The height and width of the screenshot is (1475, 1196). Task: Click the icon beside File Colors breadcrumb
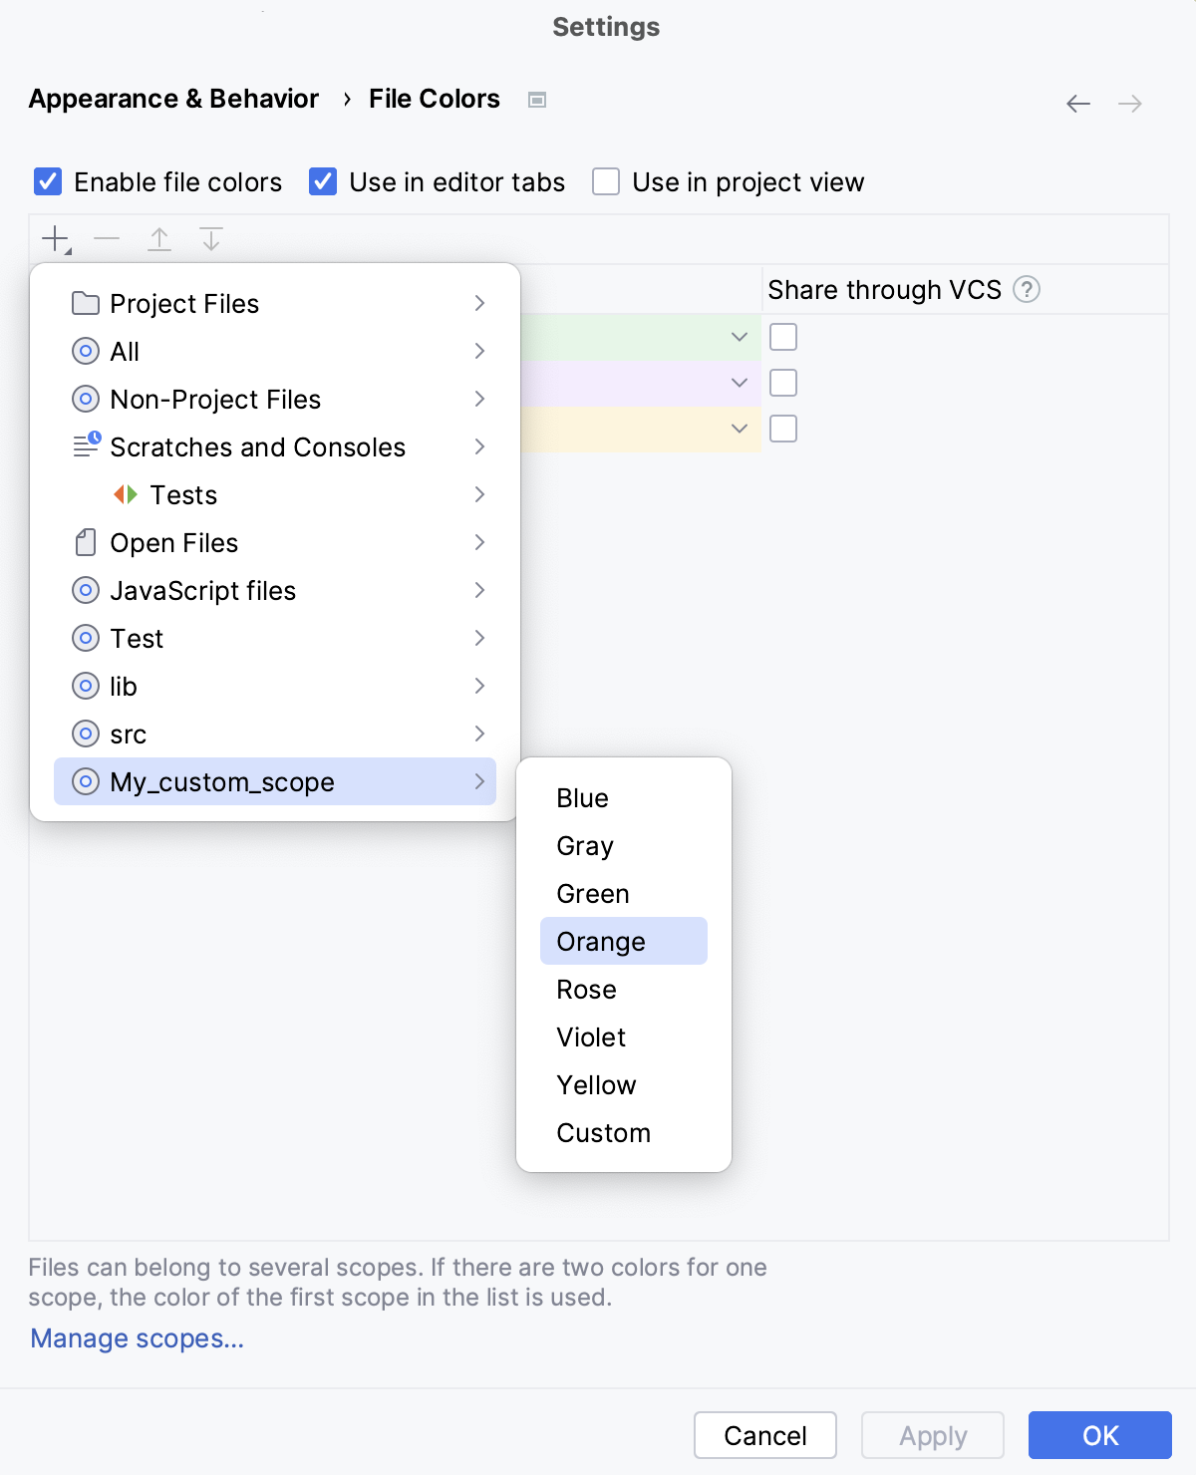tap(537, 100)
